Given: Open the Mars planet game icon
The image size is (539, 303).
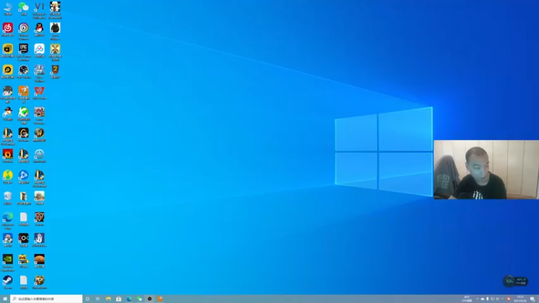Looking at the screenshot, I should (x=39, y=260).
